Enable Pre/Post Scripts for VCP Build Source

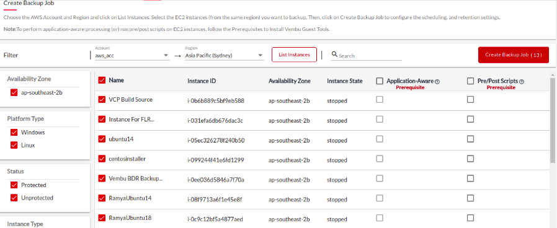point(470,100)
